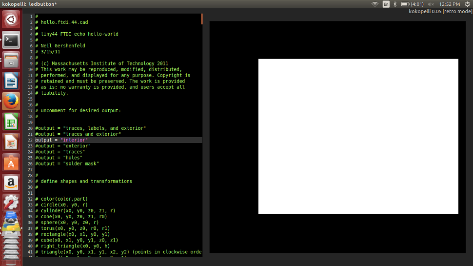Open LibreOffice Impress from dock
The height and width of the screenshot is (266, 473).
coord(11,142)
